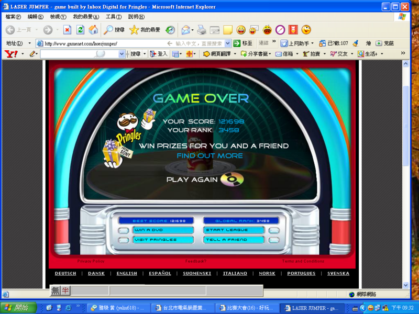Click the Forward arrow navigation button
419x314 pixels.
(48, 30)
